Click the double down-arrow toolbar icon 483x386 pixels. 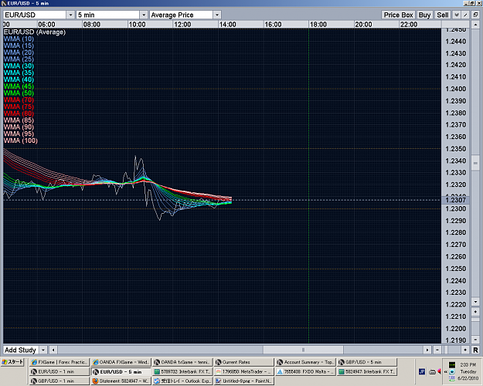pos(457,15)
